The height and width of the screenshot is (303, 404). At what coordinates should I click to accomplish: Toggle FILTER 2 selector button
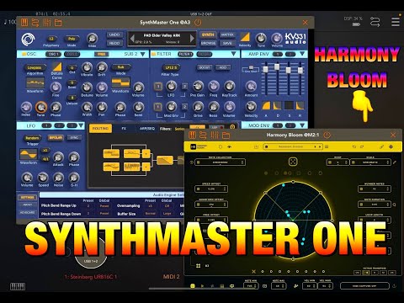[205, 54]
